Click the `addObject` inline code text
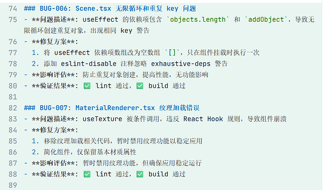325x190 pixels. (266, 20)
